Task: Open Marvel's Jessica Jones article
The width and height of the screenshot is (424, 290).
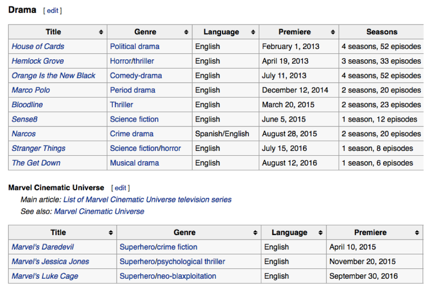Action: [50, 262]
